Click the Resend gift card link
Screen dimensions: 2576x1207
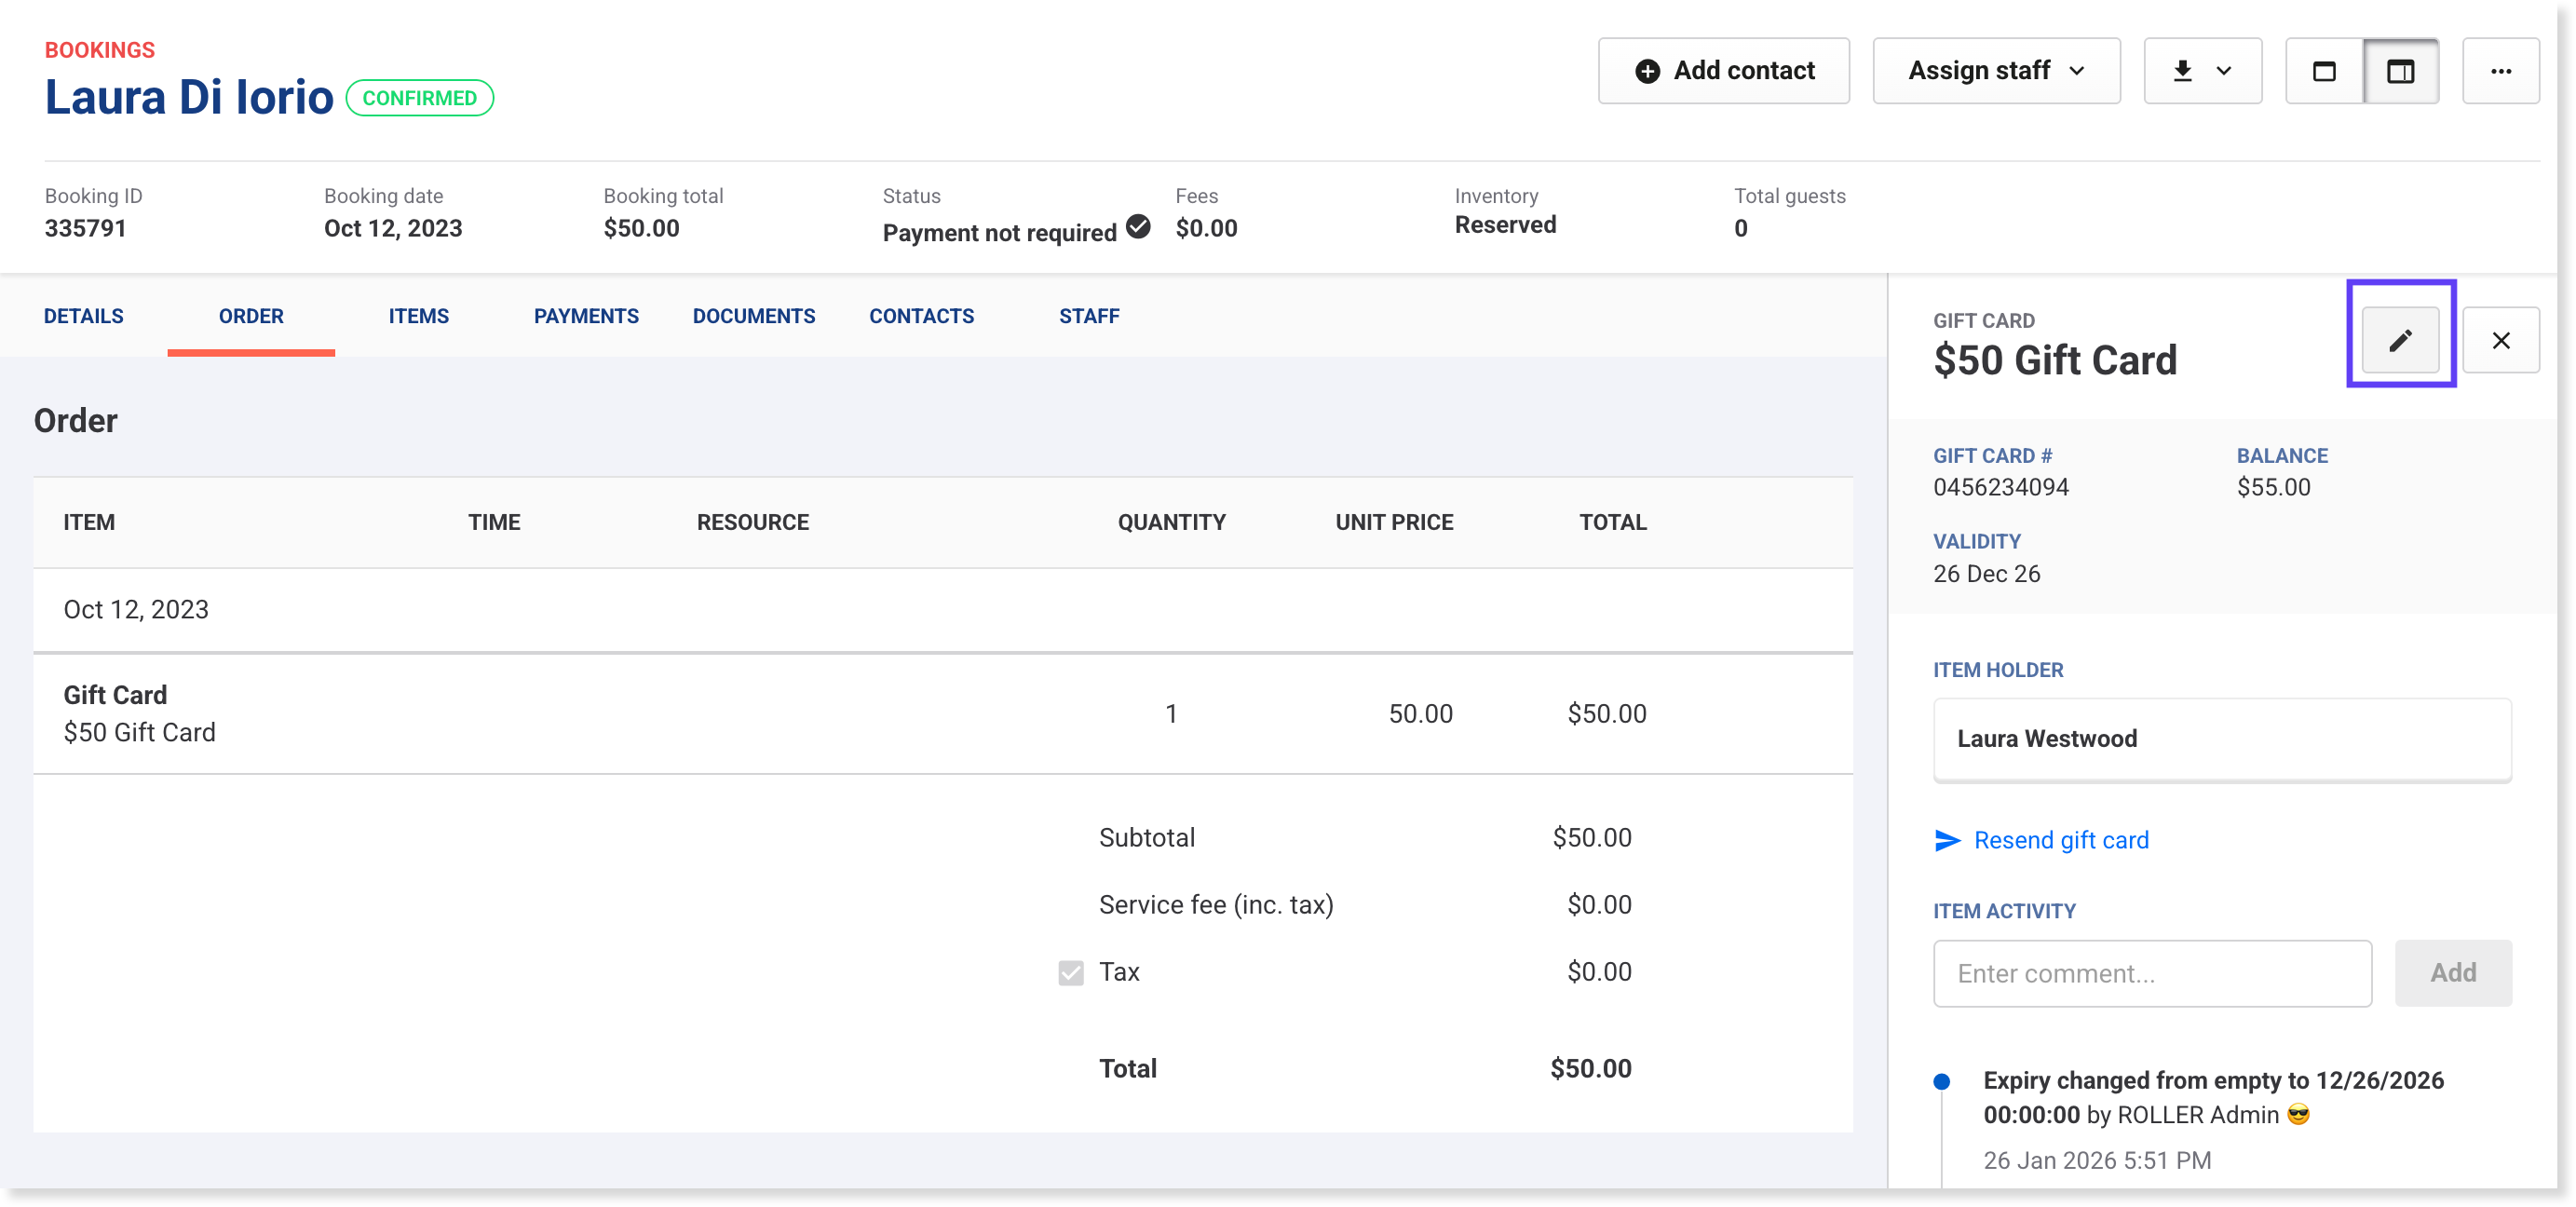click(2060, 840)
